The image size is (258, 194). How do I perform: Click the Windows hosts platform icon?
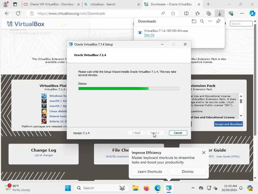point(44,96)
